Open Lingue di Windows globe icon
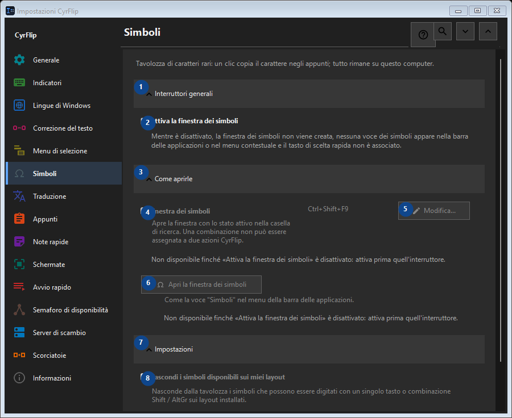This screenshot has width=512, height=418. click(x=19, y=106)
